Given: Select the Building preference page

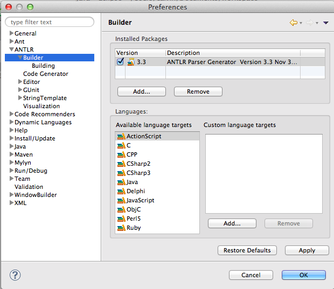Looking at the screenshot, I should (x=43, y=66).
